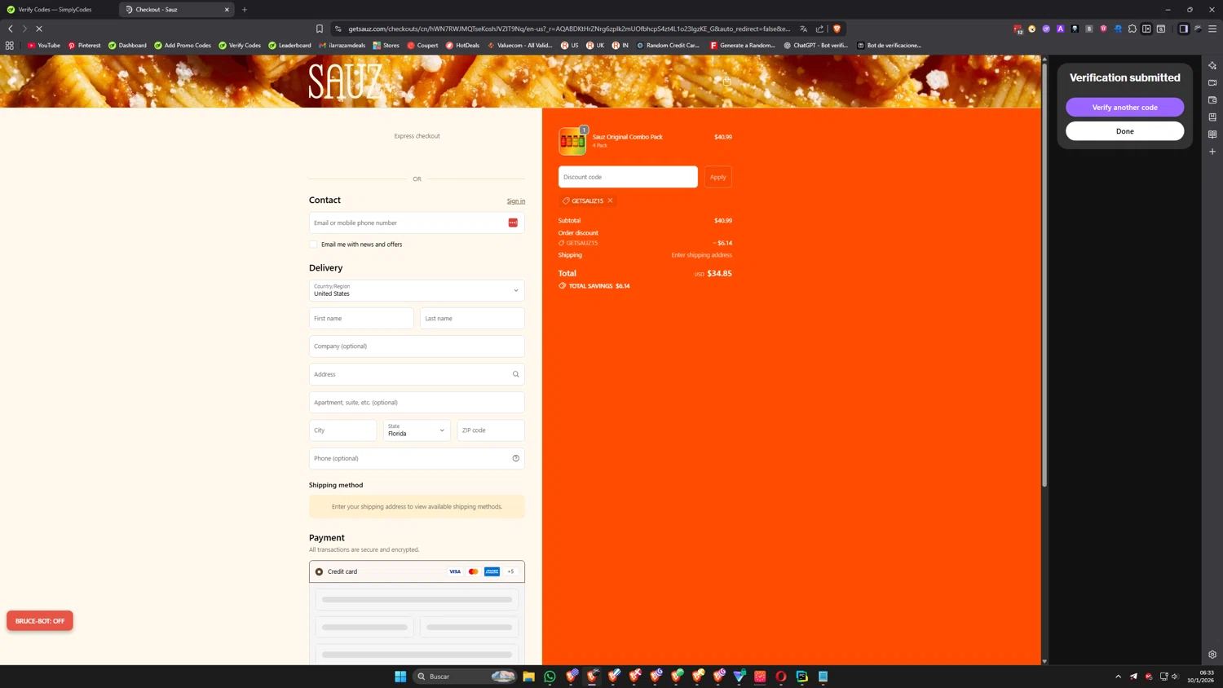
Task: Open the shopping cart icon in Sauz header
Action: (727, 81)
